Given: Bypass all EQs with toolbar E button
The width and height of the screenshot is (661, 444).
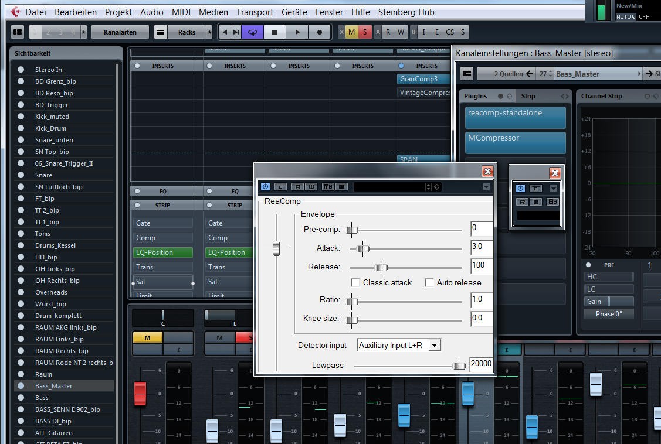Looking at the screenshot, I should 437,32.
